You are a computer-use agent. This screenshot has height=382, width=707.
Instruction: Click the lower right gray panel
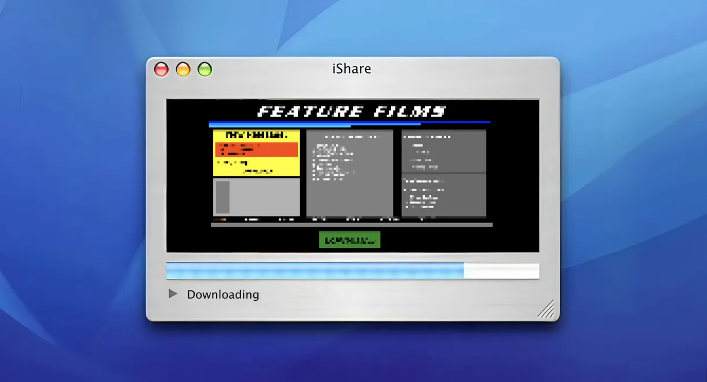click(x=443, y=195)
